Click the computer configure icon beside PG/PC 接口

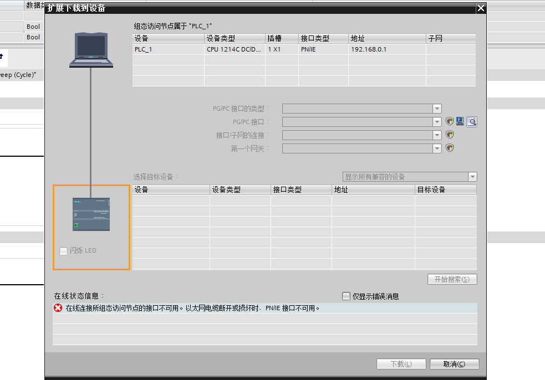click(460, 122)
